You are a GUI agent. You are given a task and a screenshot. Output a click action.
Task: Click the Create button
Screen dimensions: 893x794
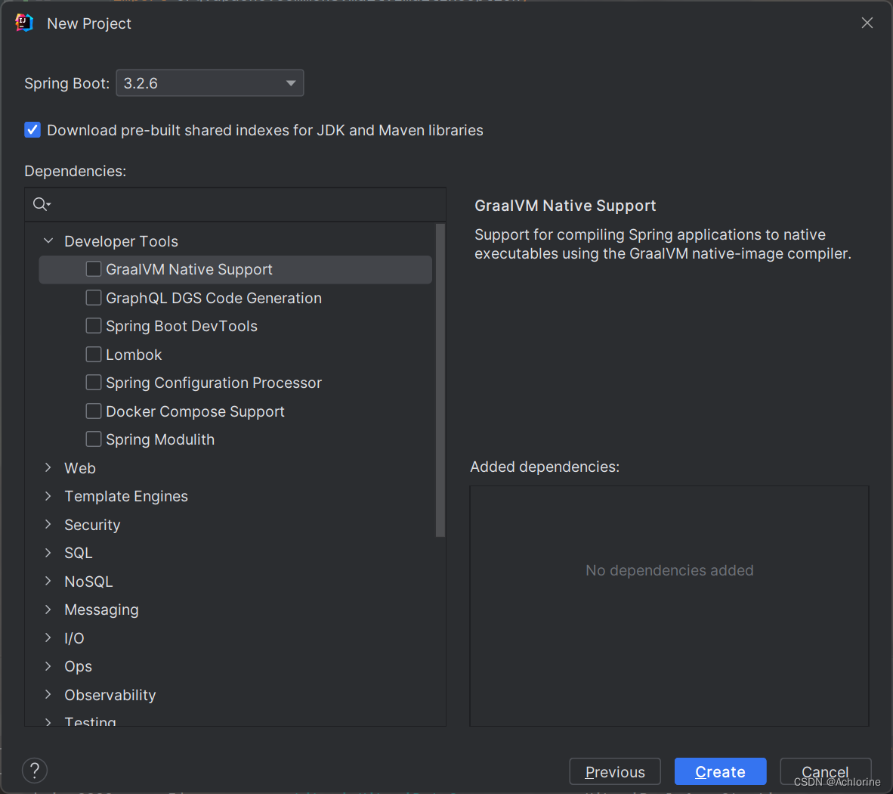(x=721, y=772)
